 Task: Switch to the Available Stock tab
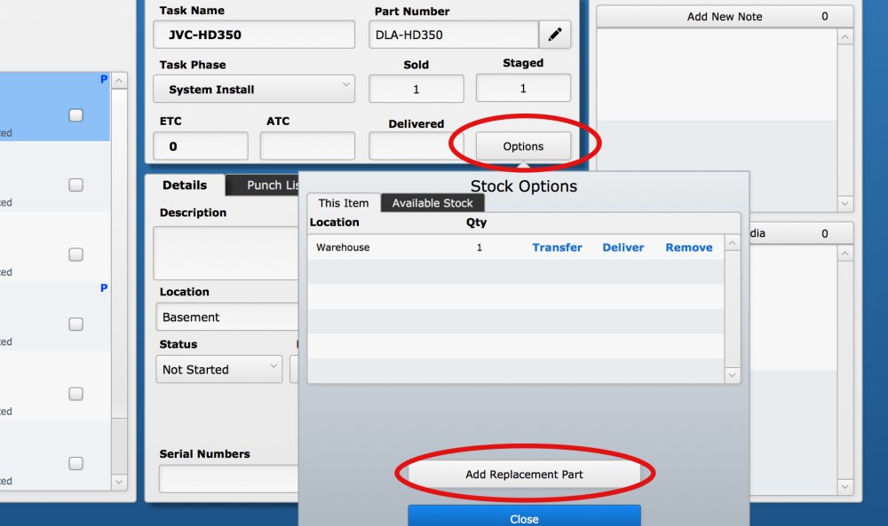[432, 203]
